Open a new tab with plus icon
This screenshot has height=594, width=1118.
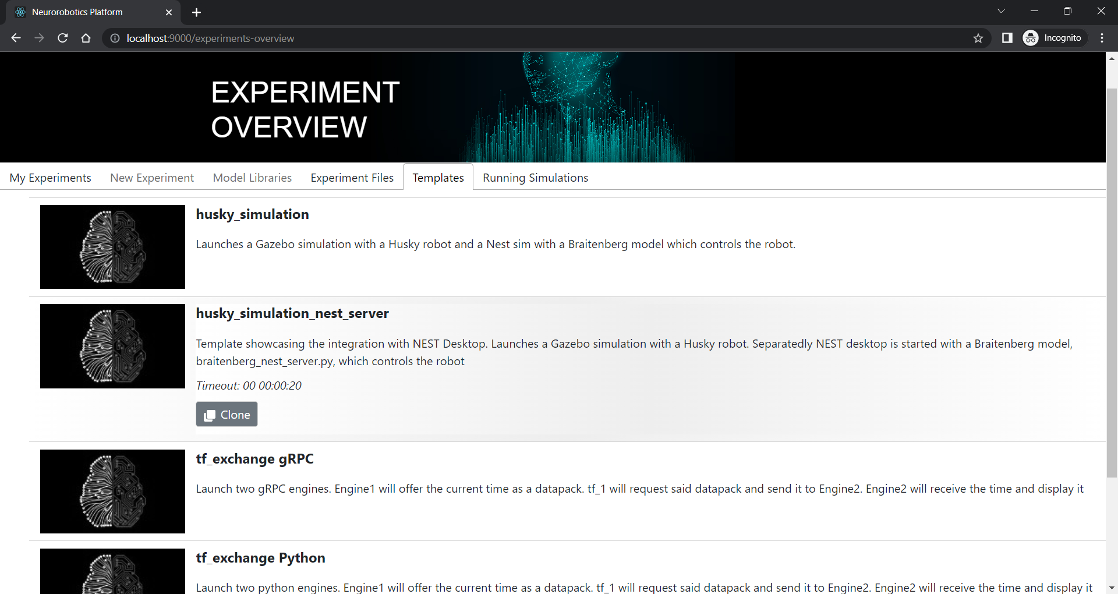pos(197,12)
